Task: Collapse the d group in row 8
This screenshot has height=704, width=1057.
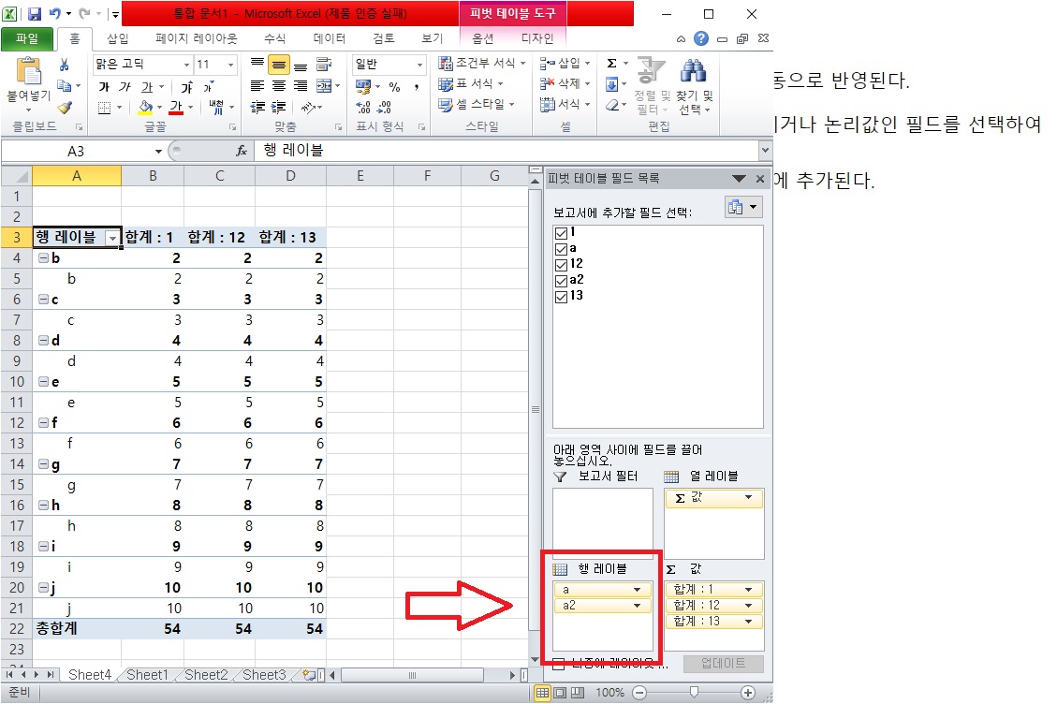Action: [43, 341]
